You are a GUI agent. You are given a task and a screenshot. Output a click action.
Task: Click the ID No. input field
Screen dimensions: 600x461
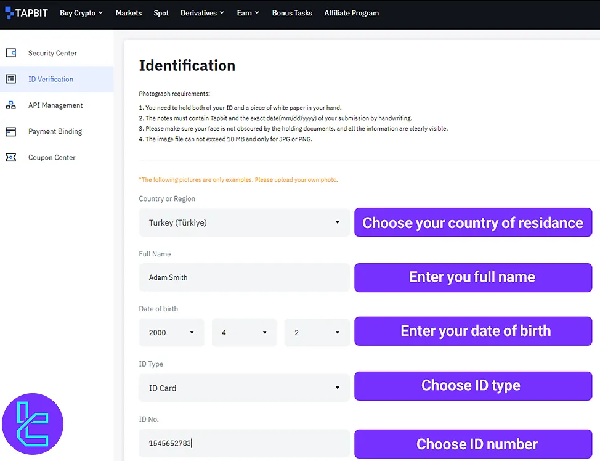coord(244,443)
